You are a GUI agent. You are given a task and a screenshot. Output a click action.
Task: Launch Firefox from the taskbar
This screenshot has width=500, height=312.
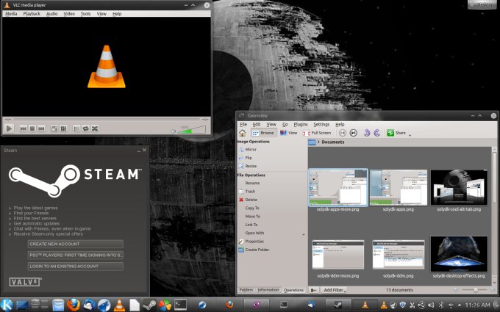[72, 305]
